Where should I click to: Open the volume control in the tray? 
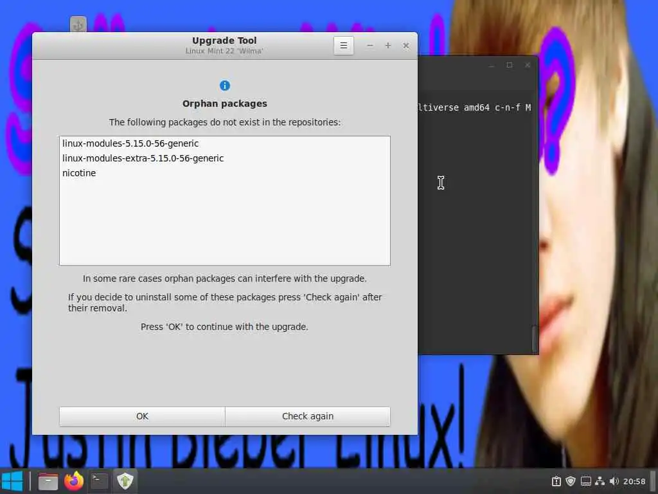614,481
